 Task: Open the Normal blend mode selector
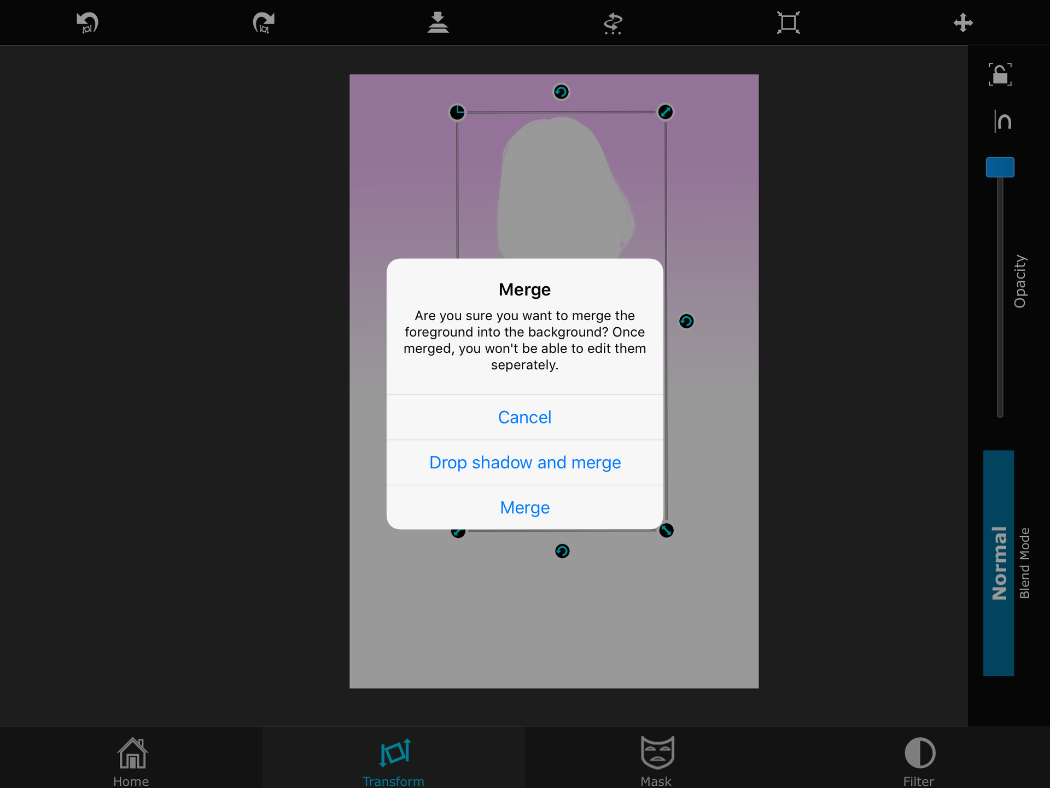(999, 563)
